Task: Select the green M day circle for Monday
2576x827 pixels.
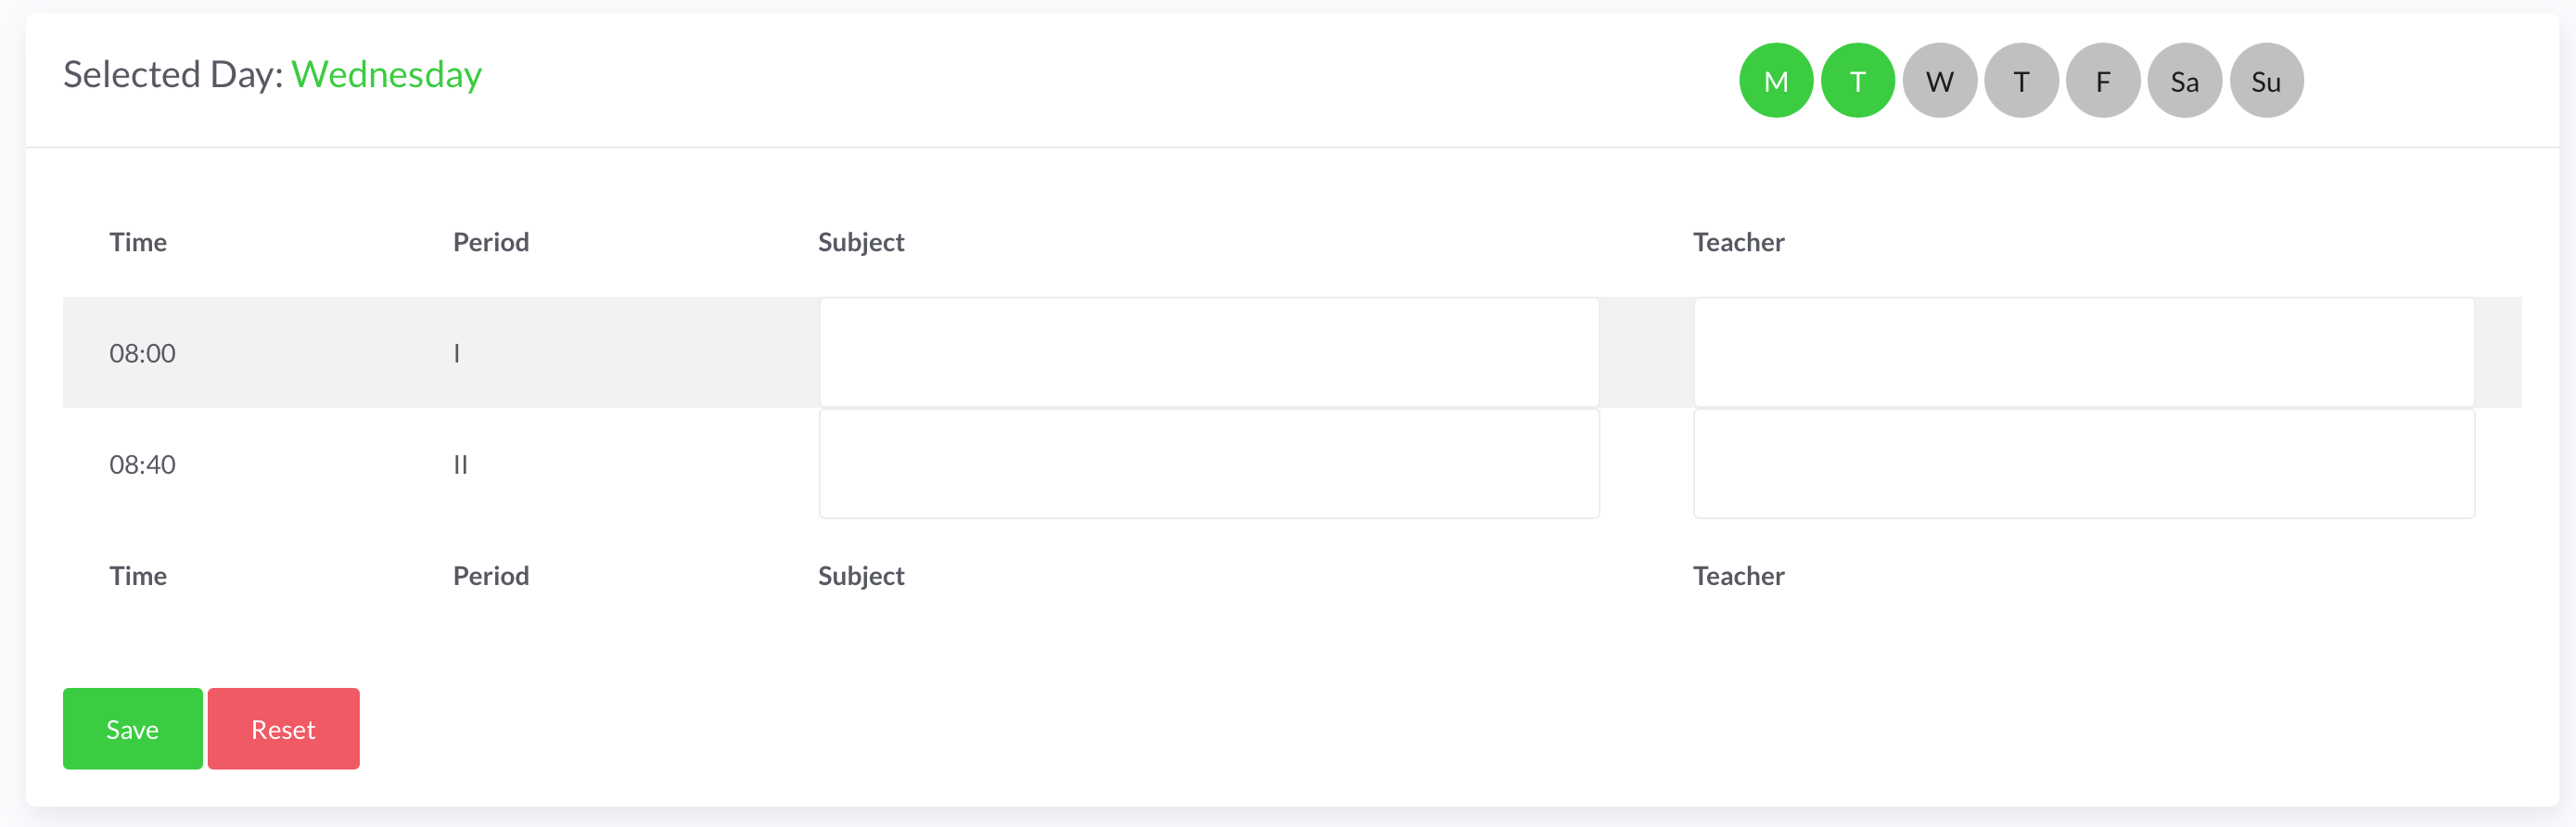Action: point(1776,81)
